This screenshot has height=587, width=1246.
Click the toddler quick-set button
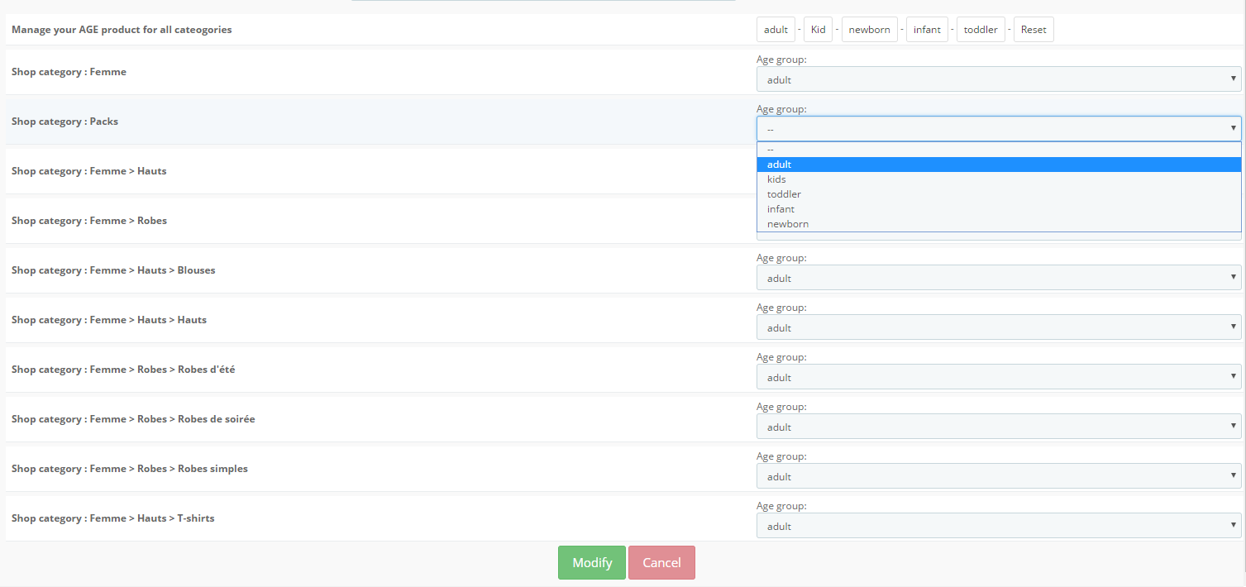[981, 30]
